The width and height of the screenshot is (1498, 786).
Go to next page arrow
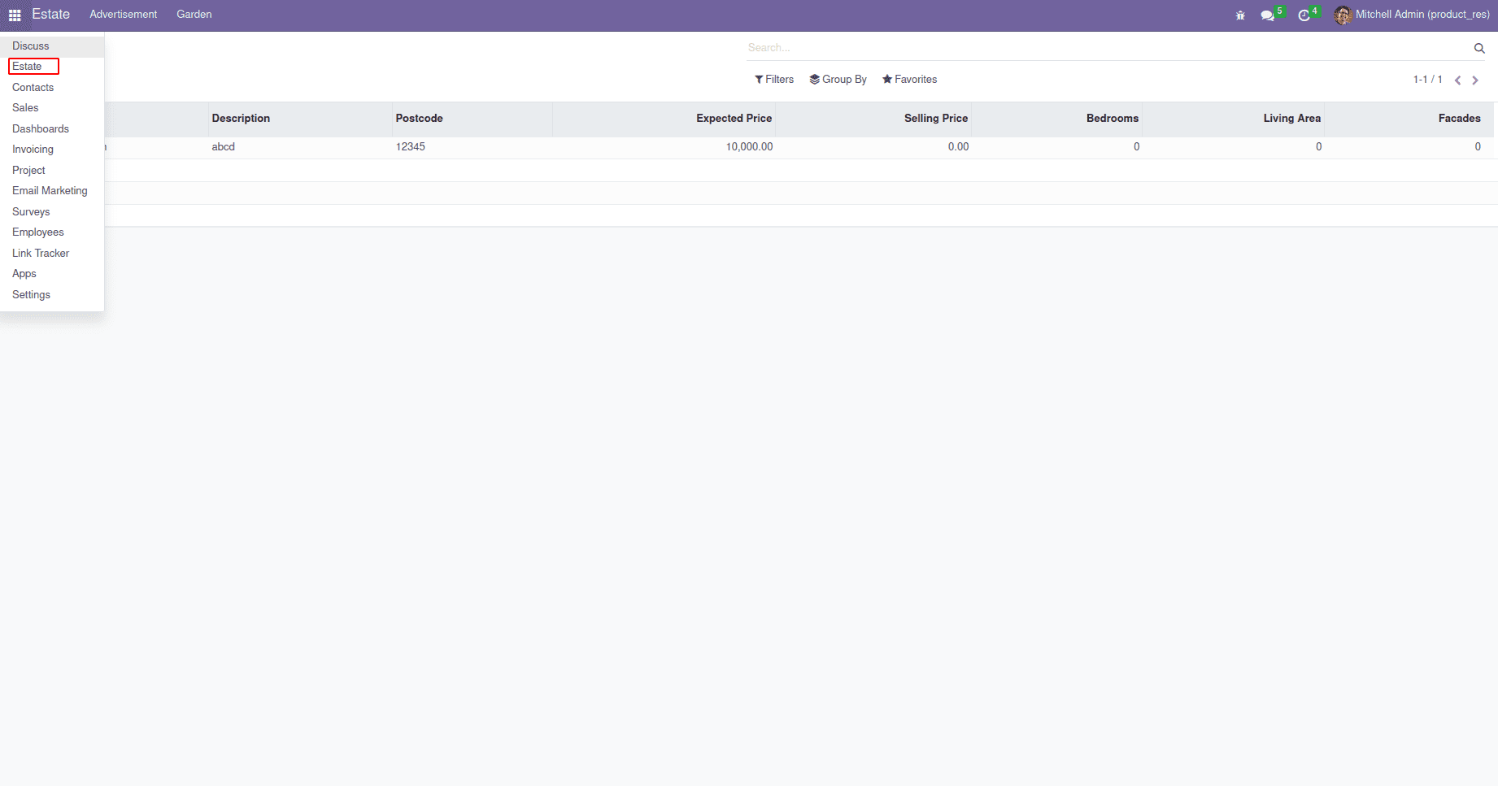coord(1475,80)
